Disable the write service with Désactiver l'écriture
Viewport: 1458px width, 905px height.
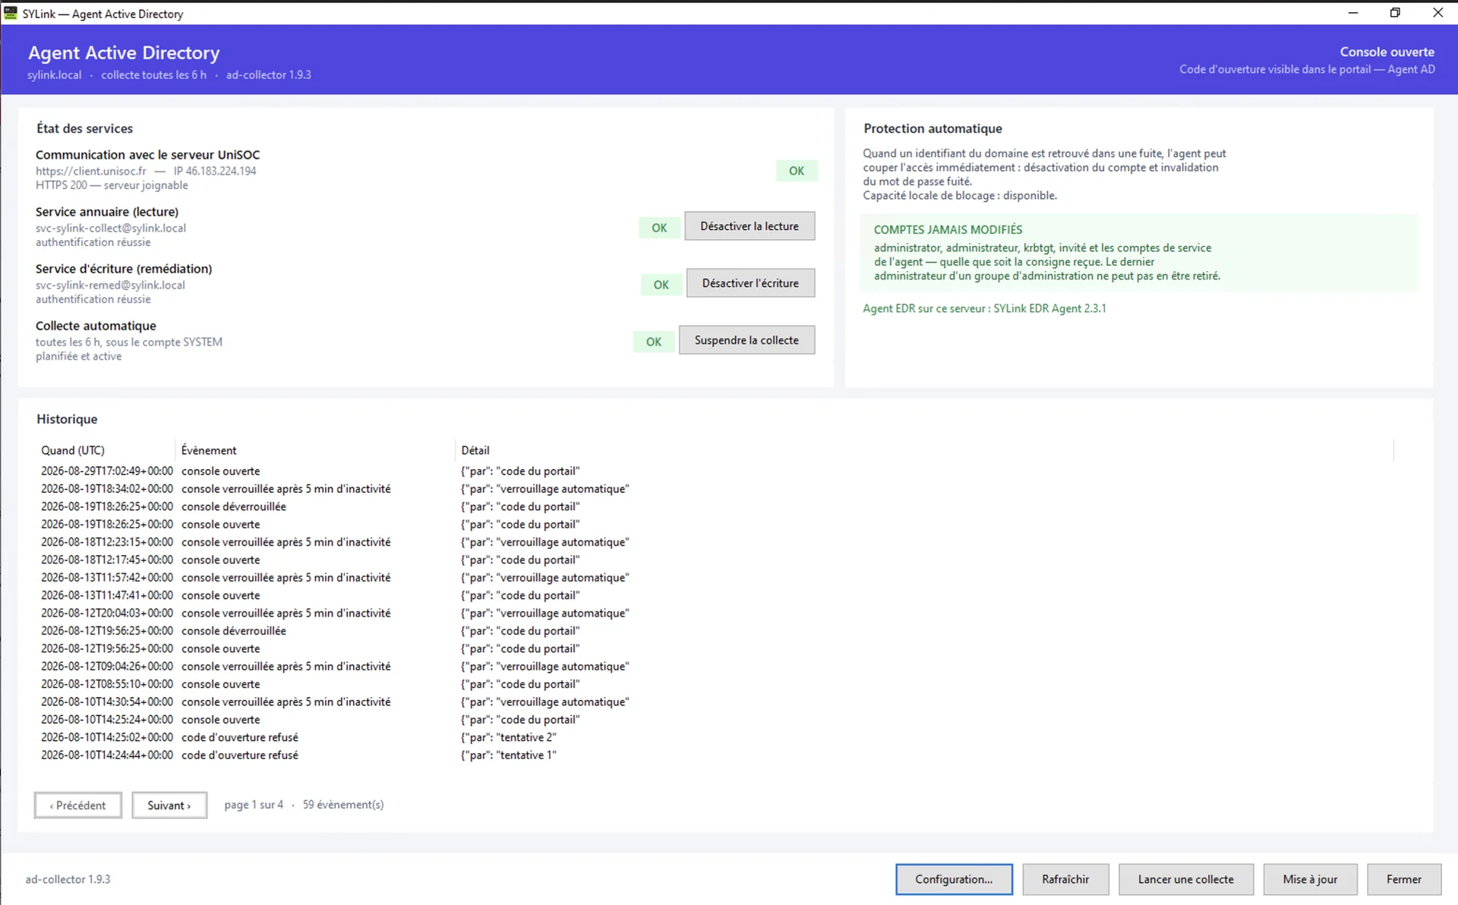[x=750, y=283]
